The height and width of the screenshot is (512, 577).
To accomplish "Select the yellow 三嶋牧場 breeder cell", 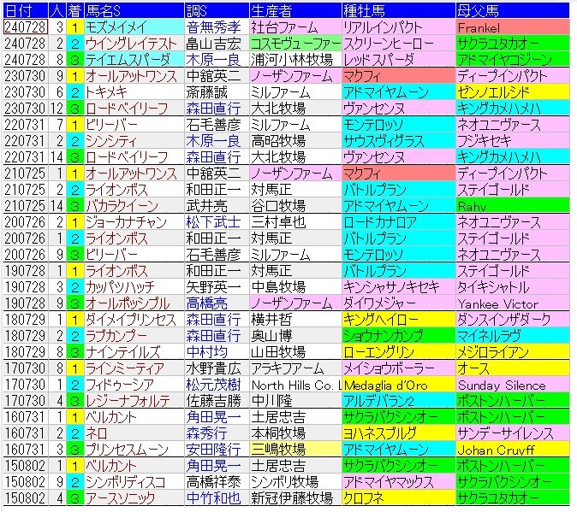I will coord(295,450).
